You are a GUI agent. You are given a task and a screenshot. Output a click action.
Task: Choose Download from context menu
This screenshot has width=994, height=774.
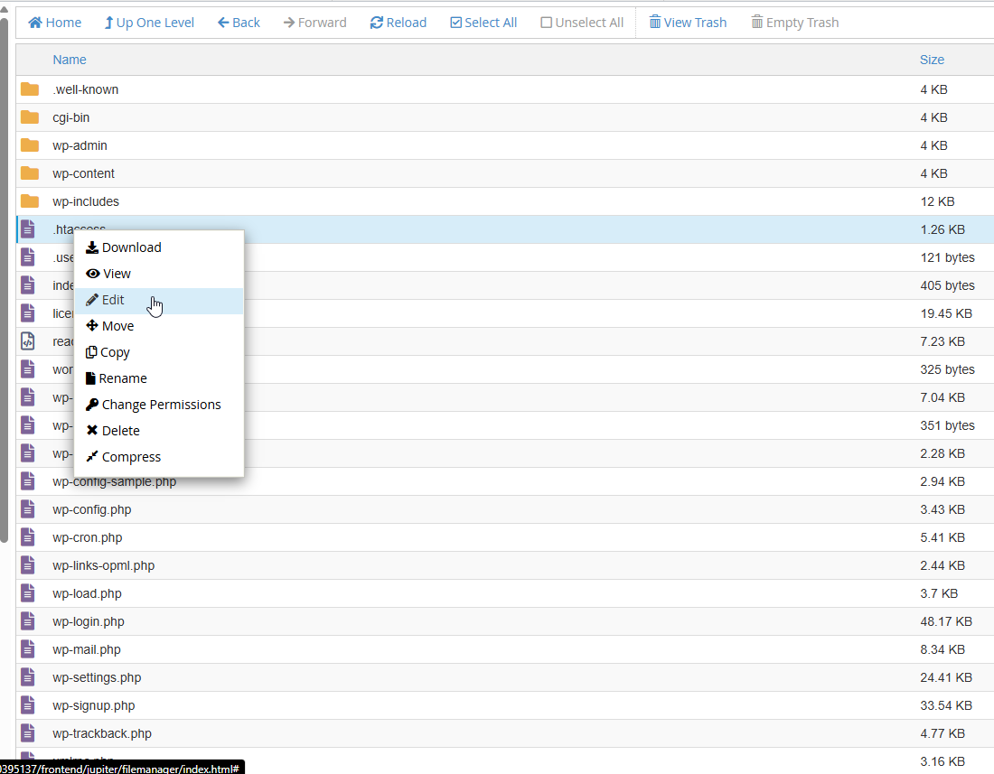click(x=159, y=247)
